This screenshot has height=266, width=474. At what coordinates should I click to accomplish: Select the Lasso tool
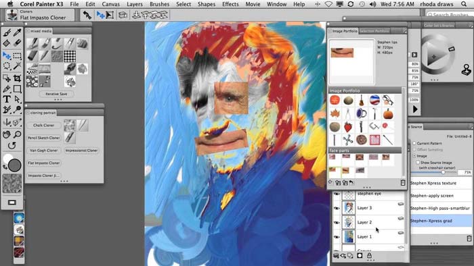[7, 65]
